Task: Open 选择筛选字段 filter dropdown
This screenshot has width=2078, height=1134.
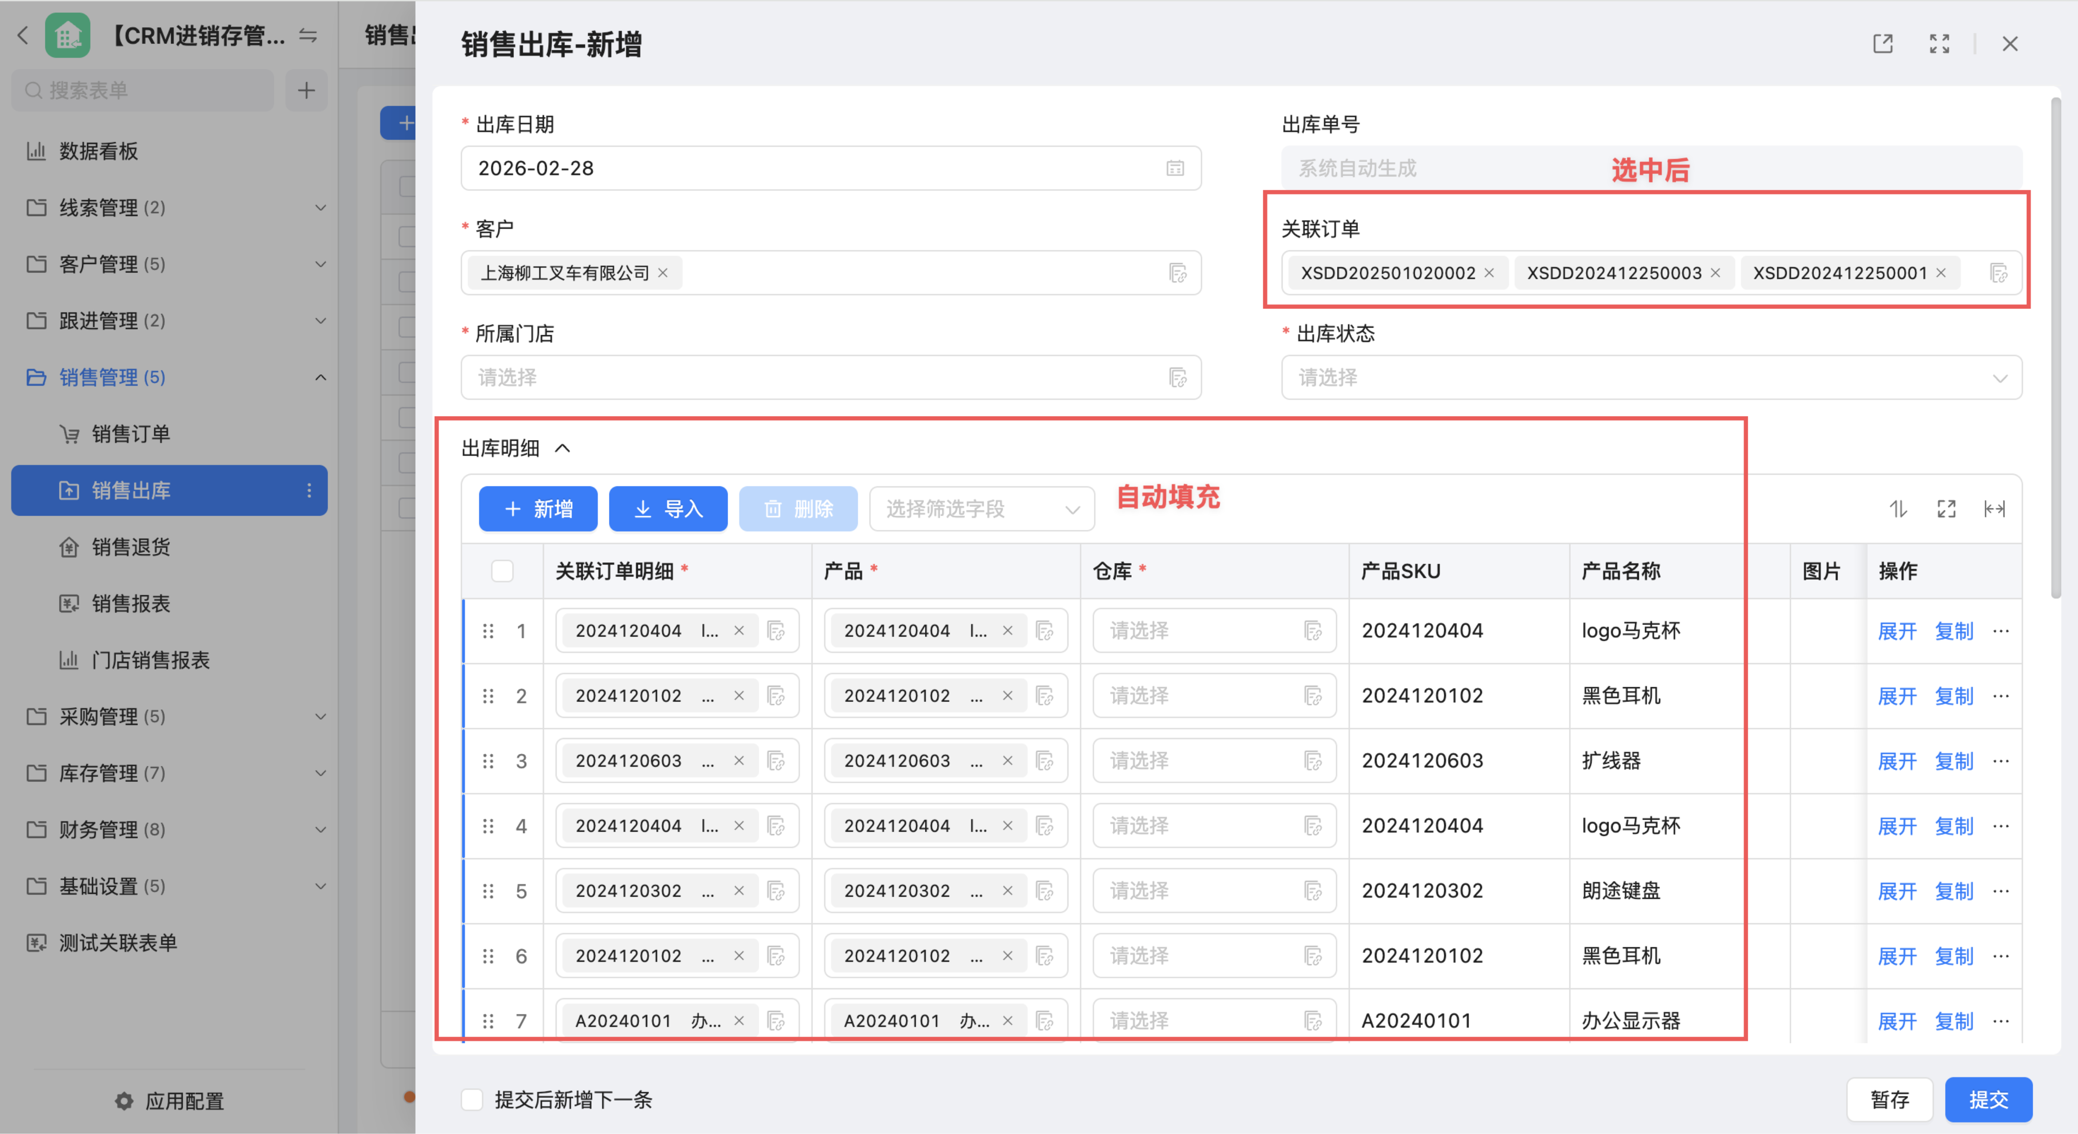Action: [x=981, y=509]
